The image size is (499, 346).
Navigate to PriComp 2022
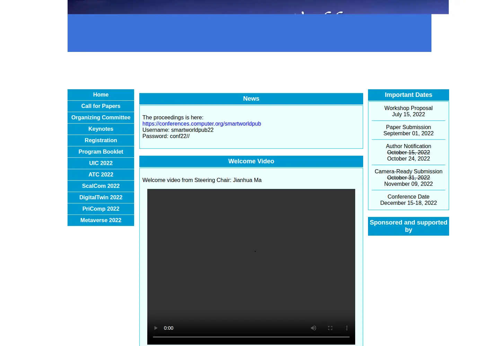(101, 209)
